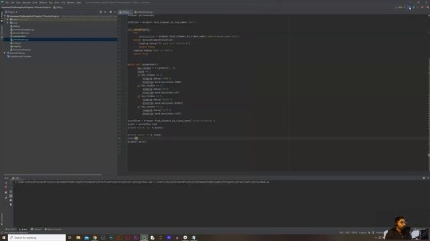Click the 4 spaces indent setting in status bar
430x241 pixels.
click(363, 232)
